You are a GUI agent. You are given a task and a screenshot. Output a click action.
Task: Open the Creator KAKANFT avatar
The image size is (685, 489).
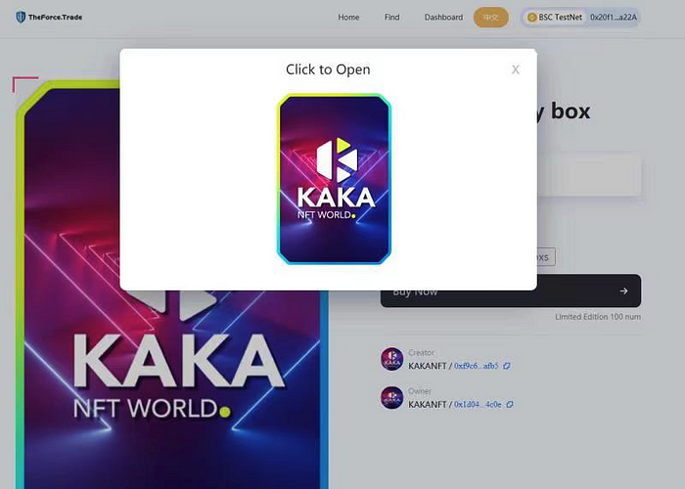click(391, 359)
